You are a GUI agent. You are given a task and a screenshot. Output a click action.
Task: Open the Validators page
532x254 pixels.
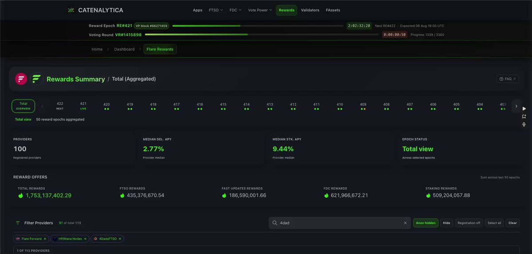310,10
